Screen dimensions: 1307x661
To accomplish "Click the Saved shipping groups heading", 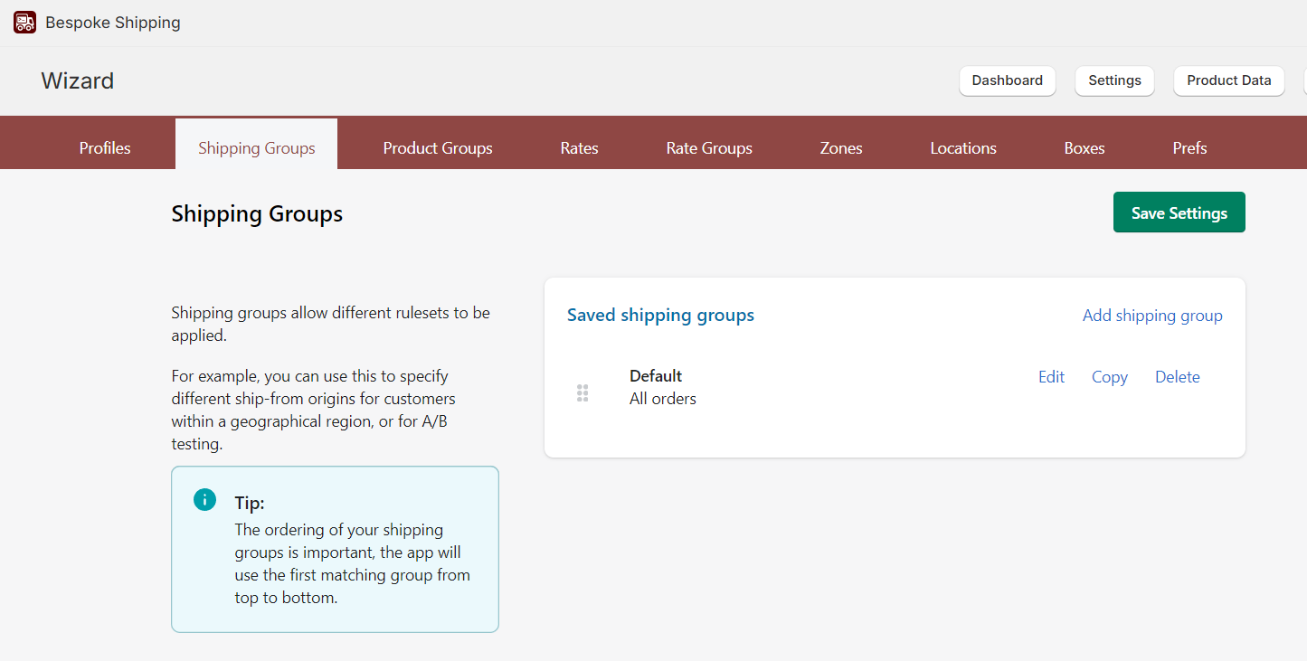I will 660,316.
